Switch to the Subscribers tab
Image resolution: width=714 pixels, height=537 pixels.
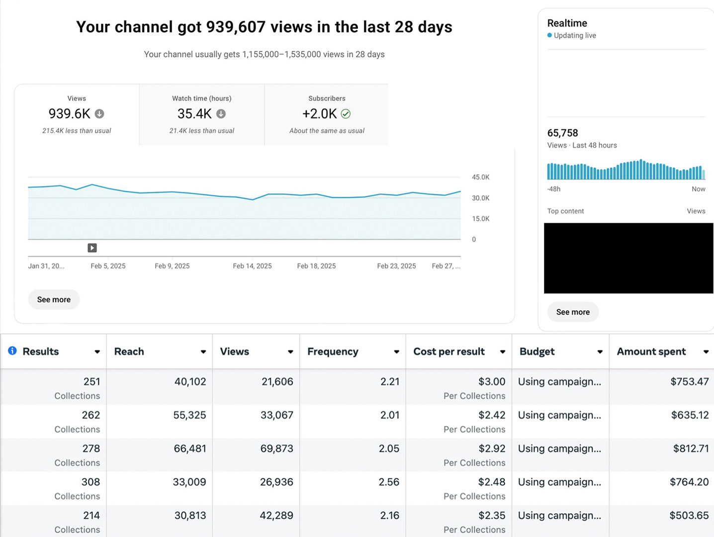[x=327, y=115]
